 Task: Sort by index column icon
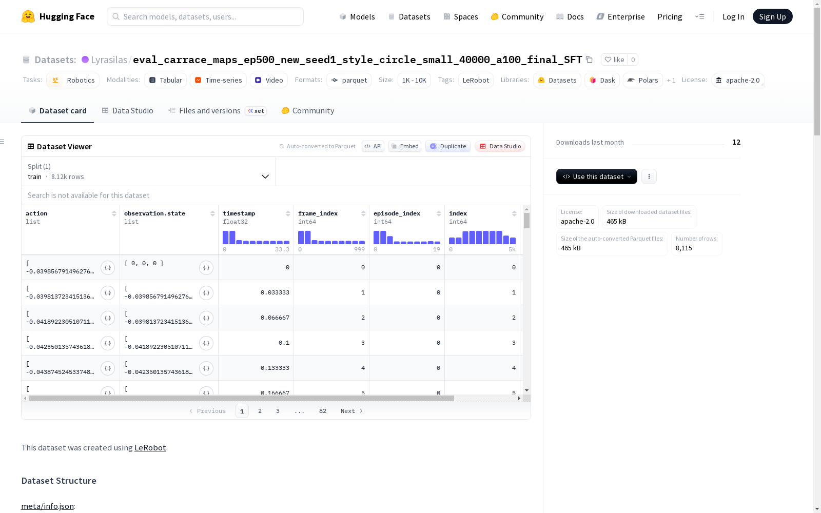514,213
